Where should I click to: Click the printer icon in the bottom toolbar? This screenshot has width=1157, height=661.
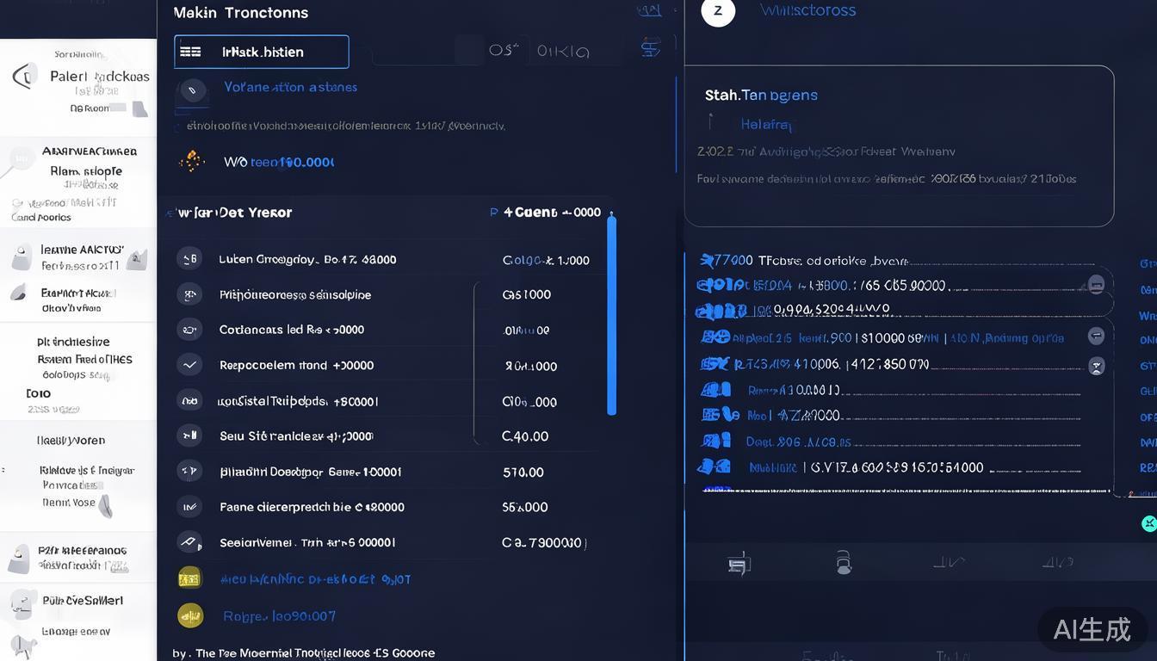click(739, 562)
